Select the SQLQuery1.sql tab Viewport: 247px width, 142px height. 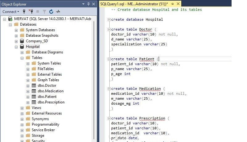[134, 4]
